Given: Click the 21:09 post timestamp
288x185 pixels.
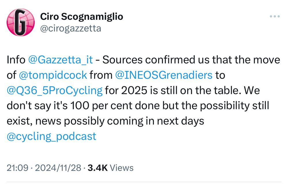Looking at the screenshot, I should (x=17, y=168).
